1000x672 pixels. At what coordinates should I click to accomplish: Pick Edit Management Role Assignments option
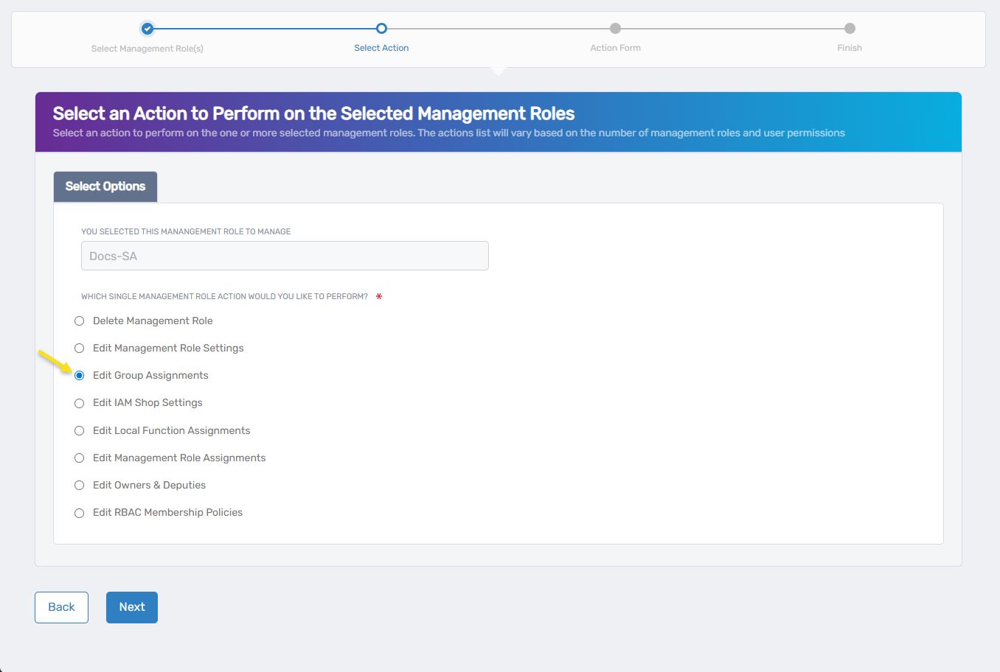click(x=80, y=458)
